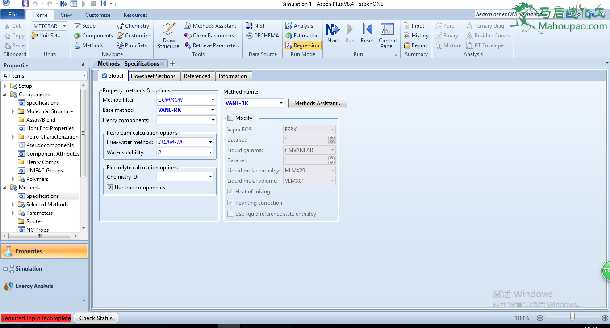This screenshot has height=328, width=610.
Task: Switch to Energy Analysis environment
Action: [44, 286]
